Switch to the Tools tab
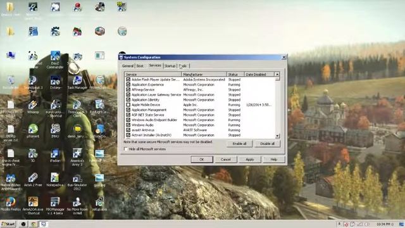 pyautogui.click(x=183, y=66)
